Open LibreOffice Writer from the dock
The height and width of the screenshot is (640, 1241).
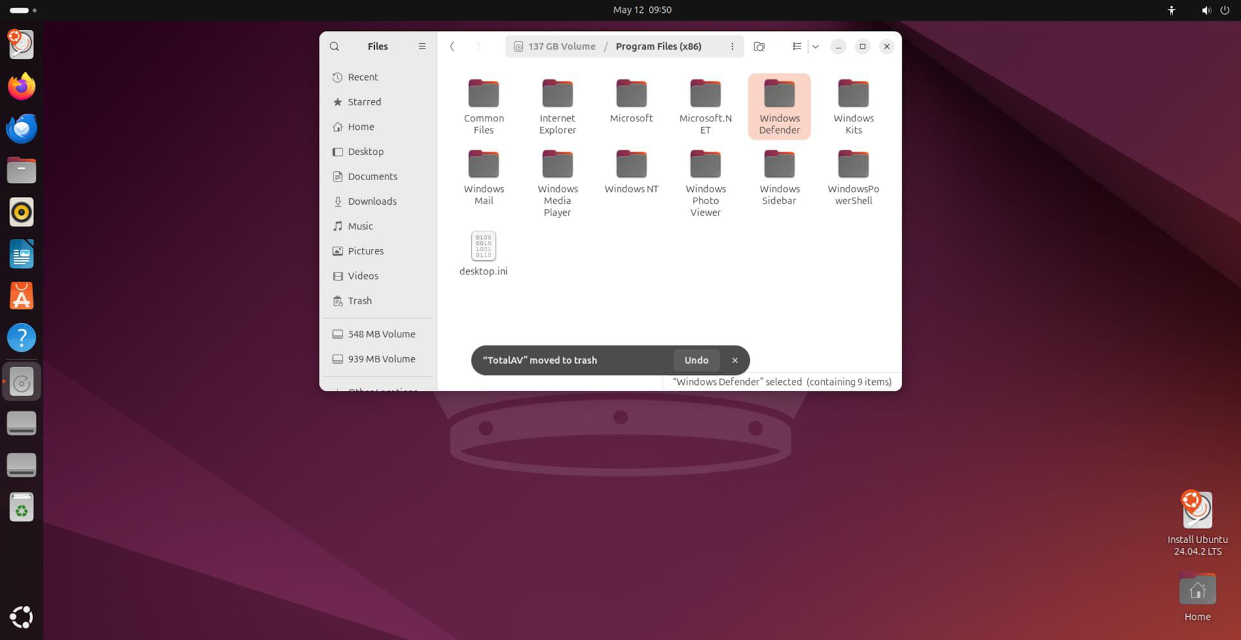click(x=21, y=254)
